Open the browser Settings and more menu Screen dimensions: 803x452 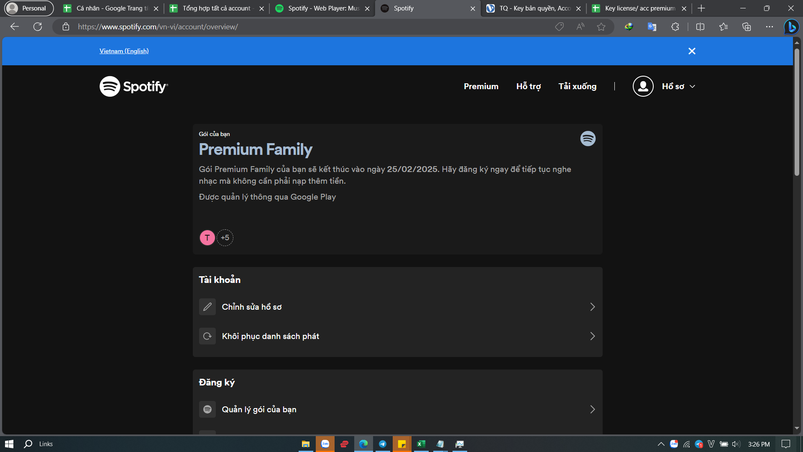(x=770, y=27)
